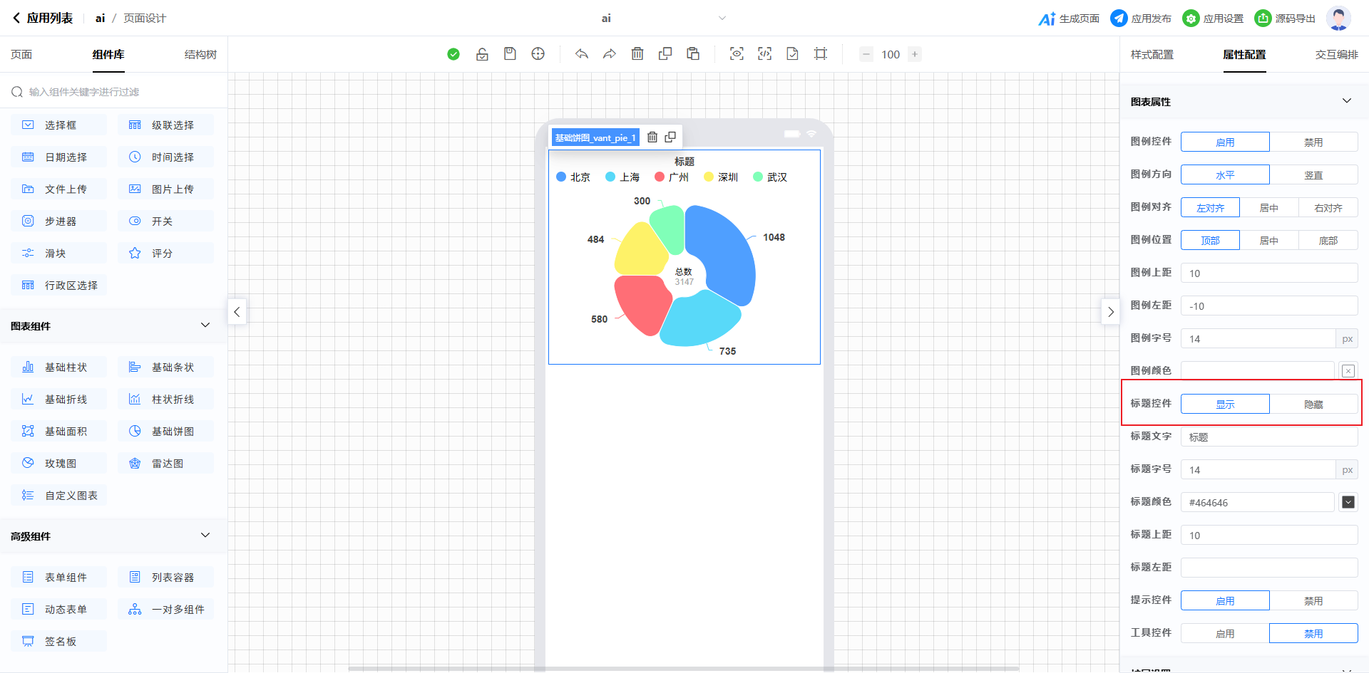
Task: Undo the last canvas action
Action: tap(582, 54)
